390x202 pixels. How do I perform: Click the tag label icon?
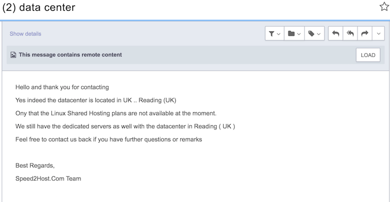click(311, 33)
